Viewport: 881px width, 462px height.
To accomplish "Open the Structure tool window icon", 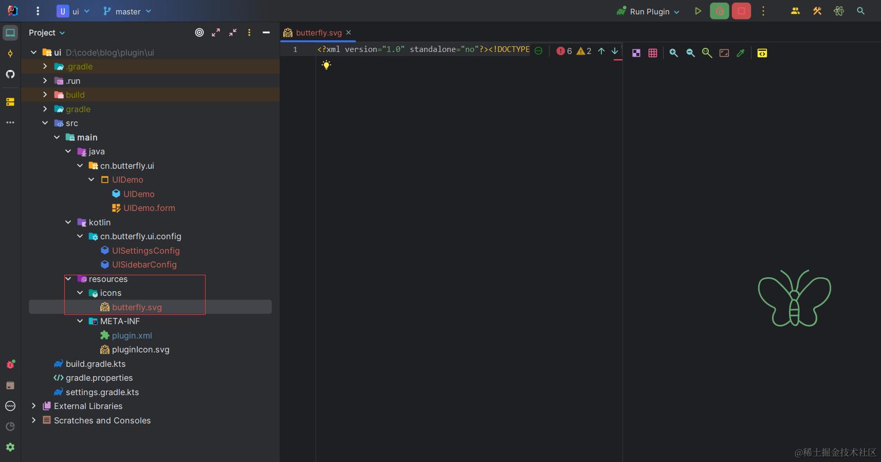I will tap(10, 102).
